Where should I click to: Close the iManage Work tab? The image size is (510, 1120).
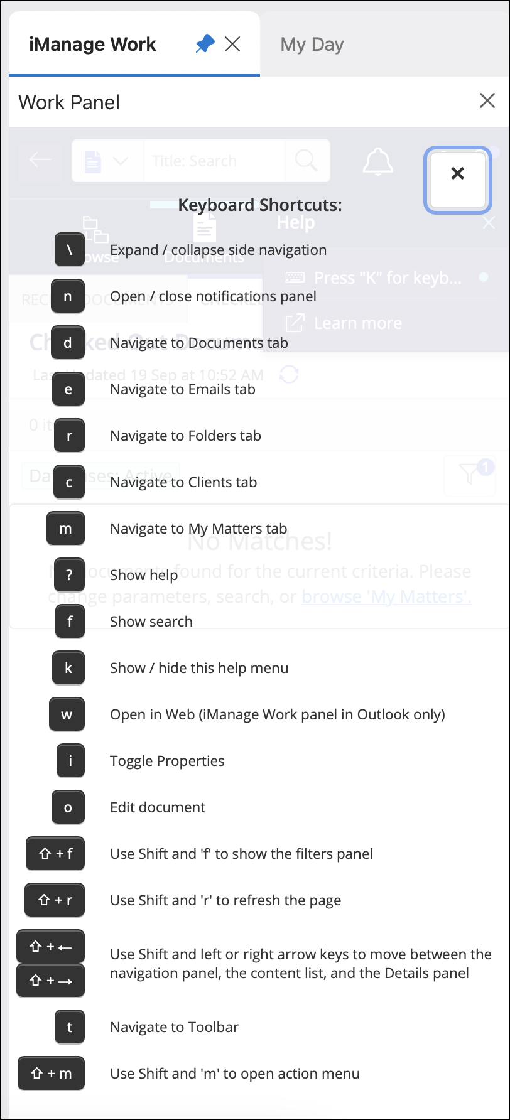(x=232, y=44)
